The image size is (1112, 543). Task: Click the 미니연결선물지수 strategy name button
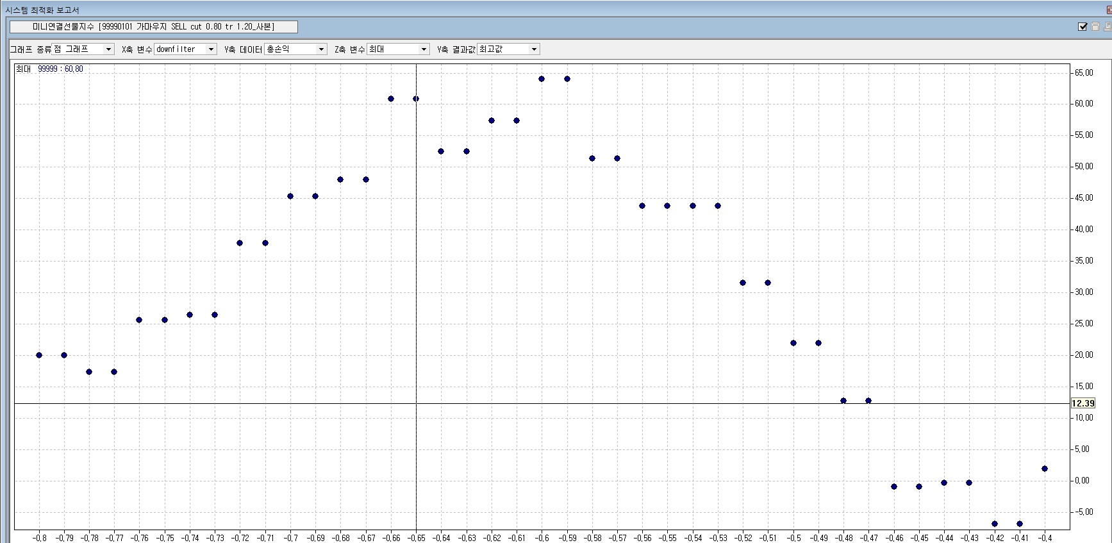154,27
